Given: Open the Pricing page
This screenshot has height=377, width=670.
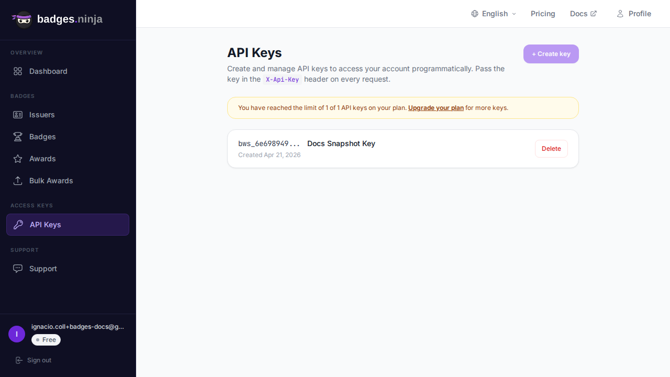Looking at the screenshot, I should pos(543,14).
